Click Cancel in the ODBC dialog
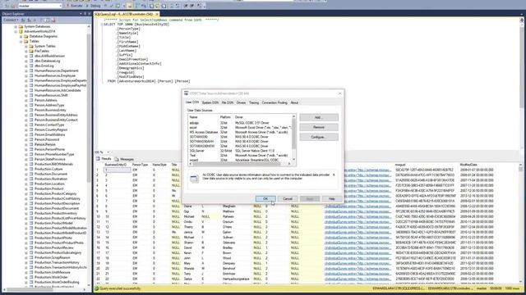This screenshot has height=295, width=526. [x=288, y=198]
